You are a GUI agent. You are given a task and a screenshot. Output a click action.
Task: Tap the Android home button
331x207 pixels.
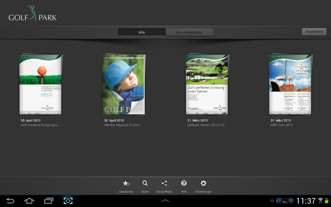click(x=29, y=201)
